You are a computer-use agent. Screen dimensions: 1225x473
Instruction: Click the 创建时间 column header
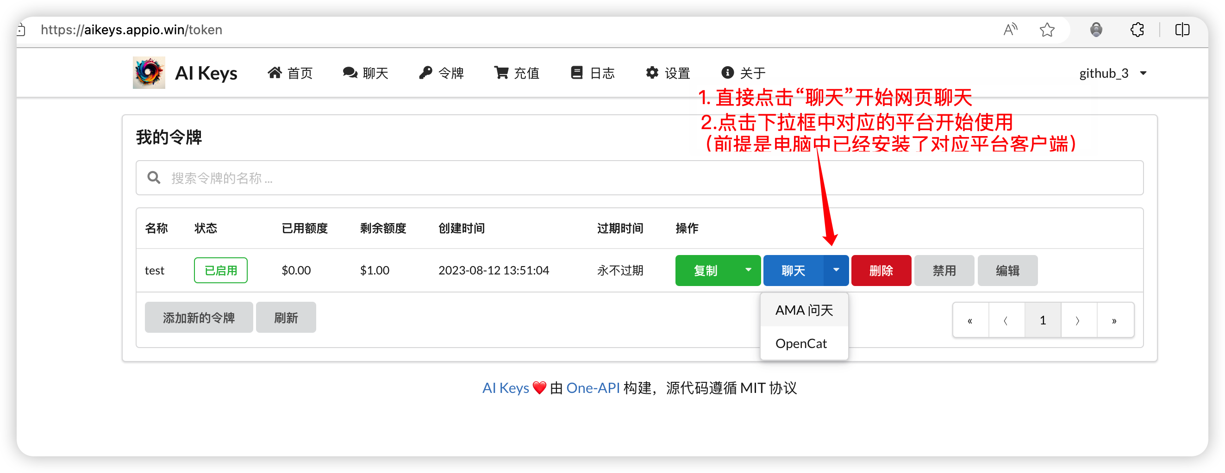[462, 229]
